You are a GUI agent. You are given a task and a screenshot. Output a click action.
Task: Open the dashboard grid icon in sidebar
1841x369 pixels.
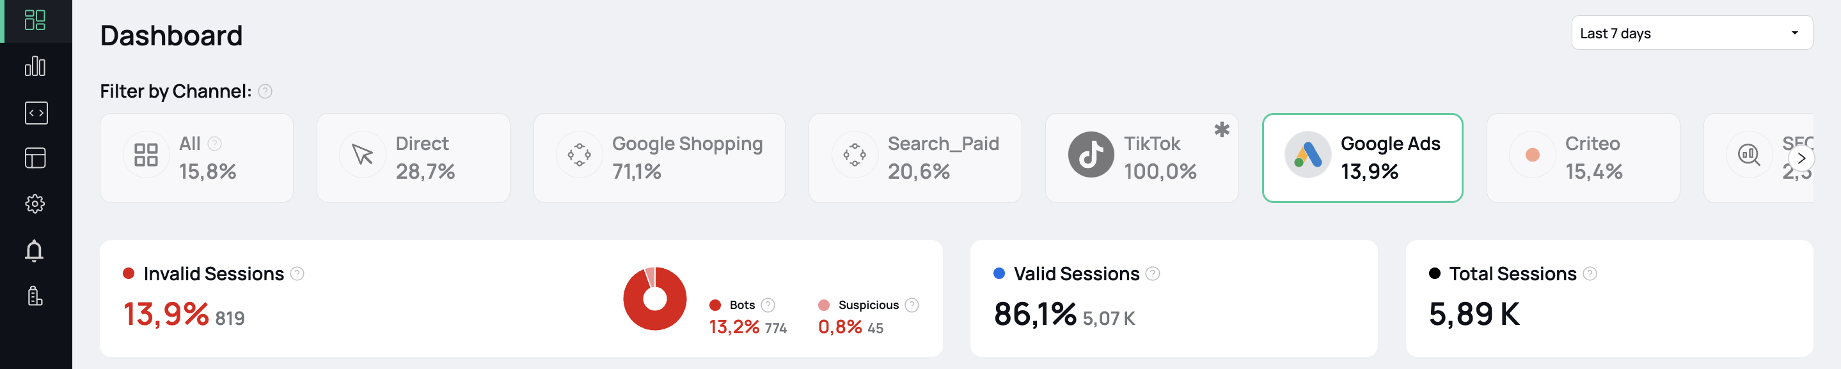pos(35,20)
